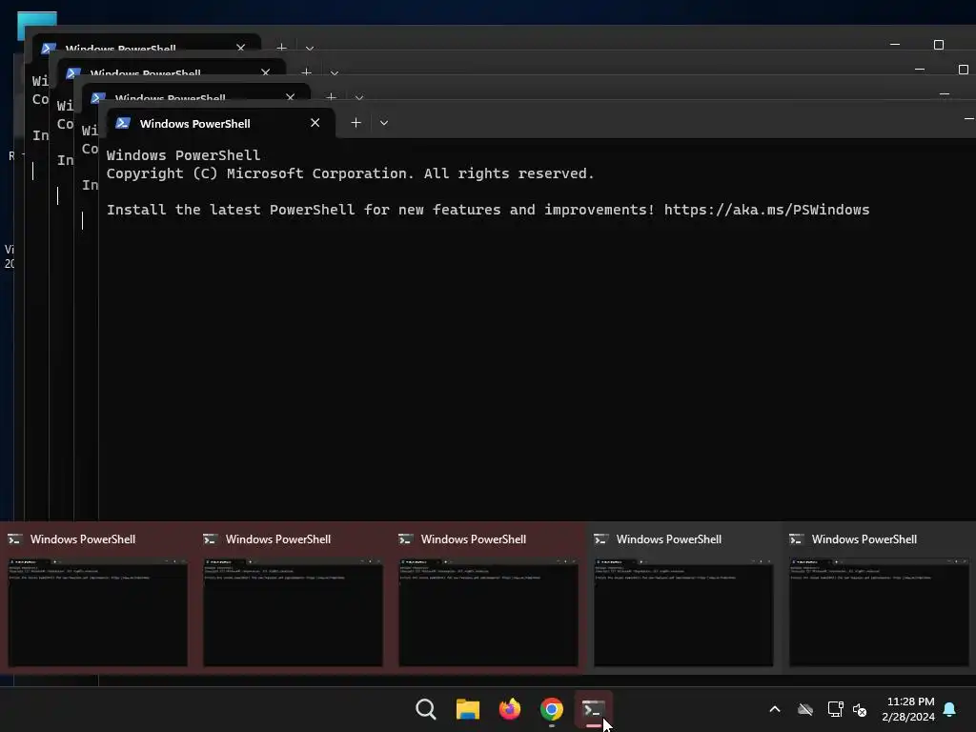The width and height of the screenshot is (976, 732).
Task: Close tab in second-from-back Terminal window
Action: (x=265, y=72)
